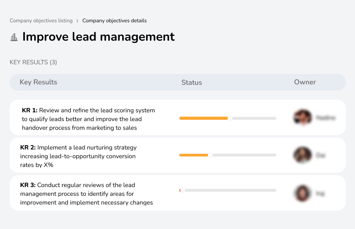This screenshot has height=229, width=355.
Task: Click the blurred owner name in KR 2 row
Action: click(320, 156)
